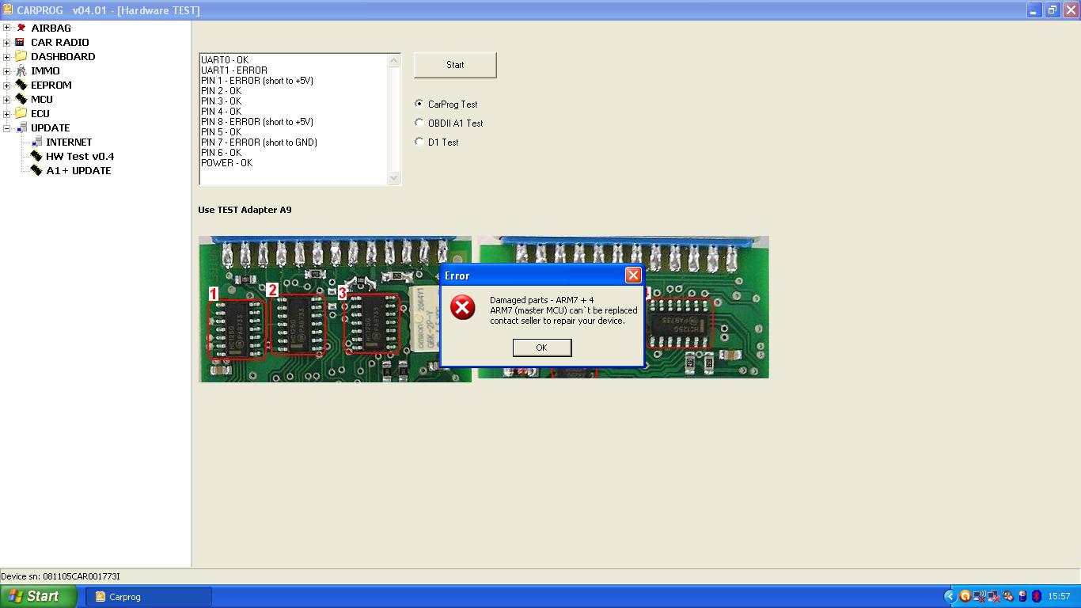The image size is (1081, 608).
Task: Select the "UART1 - ERROR" result line
Action: [234, 70]
